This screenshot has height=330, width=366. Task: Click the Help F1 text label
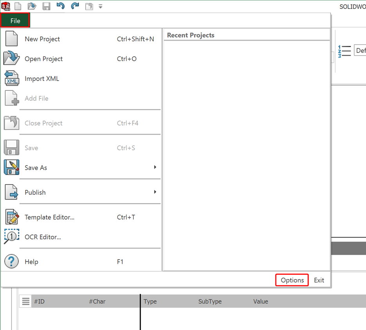pos(31,262)
